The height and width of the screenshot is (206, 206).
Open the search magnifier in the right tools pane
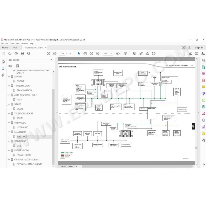point(203,60)
